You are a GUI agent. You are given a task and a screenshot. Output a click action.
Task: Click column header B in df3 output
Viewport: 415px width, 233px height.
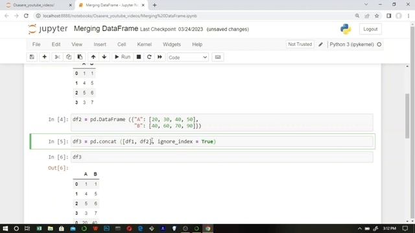[95, 174]
